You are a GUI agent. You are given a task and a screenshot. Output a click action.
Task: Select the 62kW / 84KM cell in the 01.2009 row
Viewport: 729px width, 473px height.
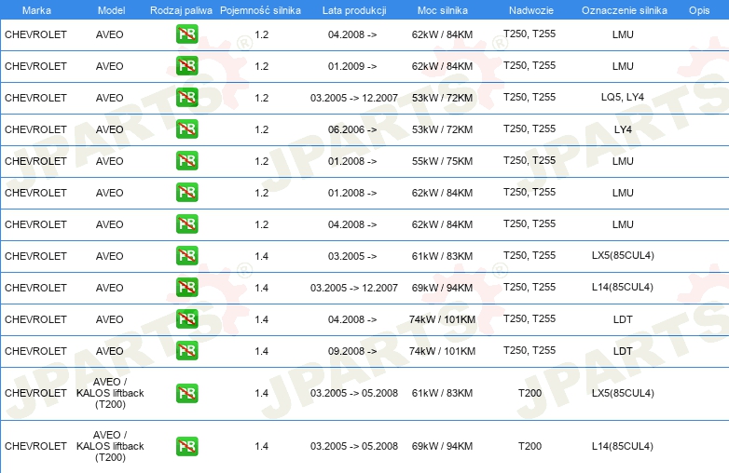coord(442,66)
